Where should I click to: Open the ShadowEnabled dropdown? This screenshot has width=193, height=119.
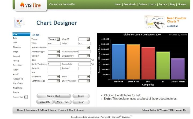click(84, 81)
